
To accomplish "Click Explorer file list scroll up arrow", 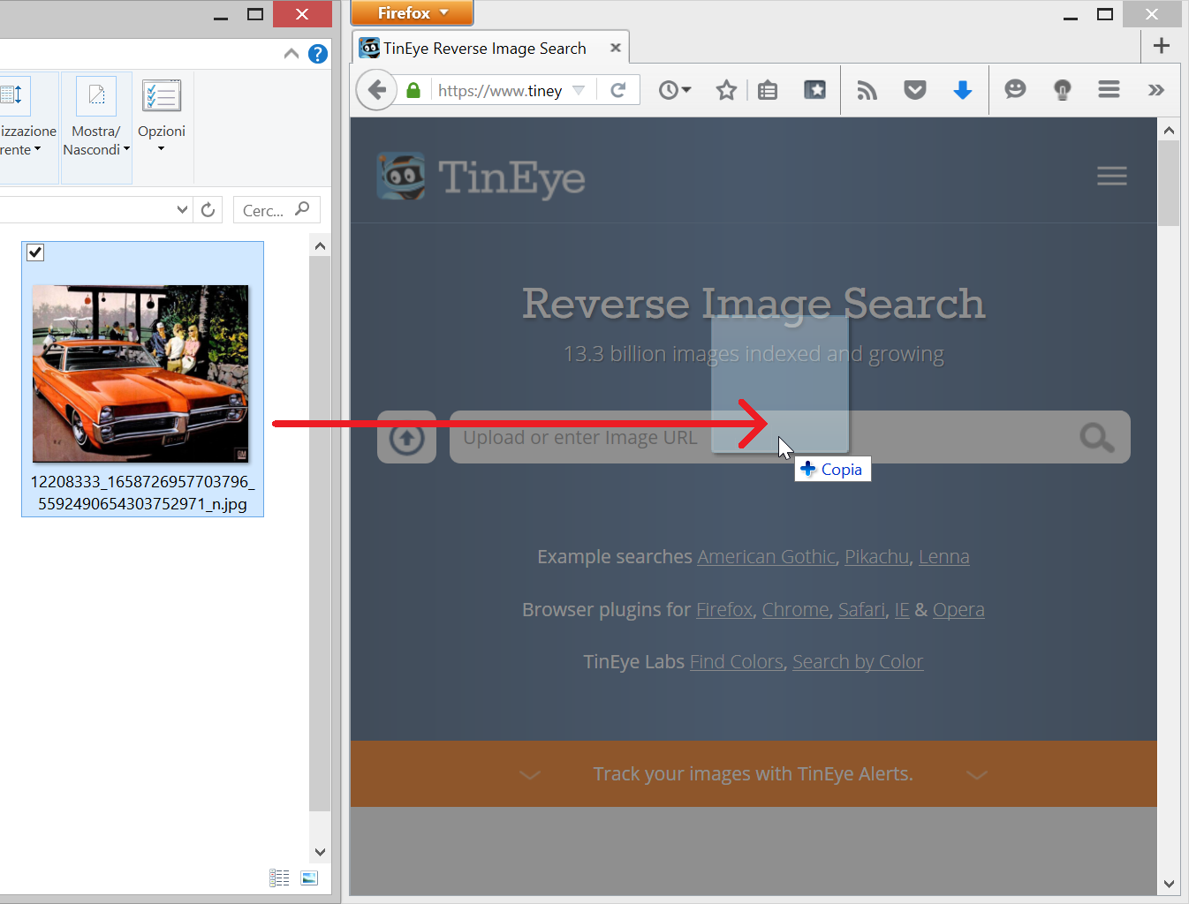I will pyautogui.click(x=320, y=246).
